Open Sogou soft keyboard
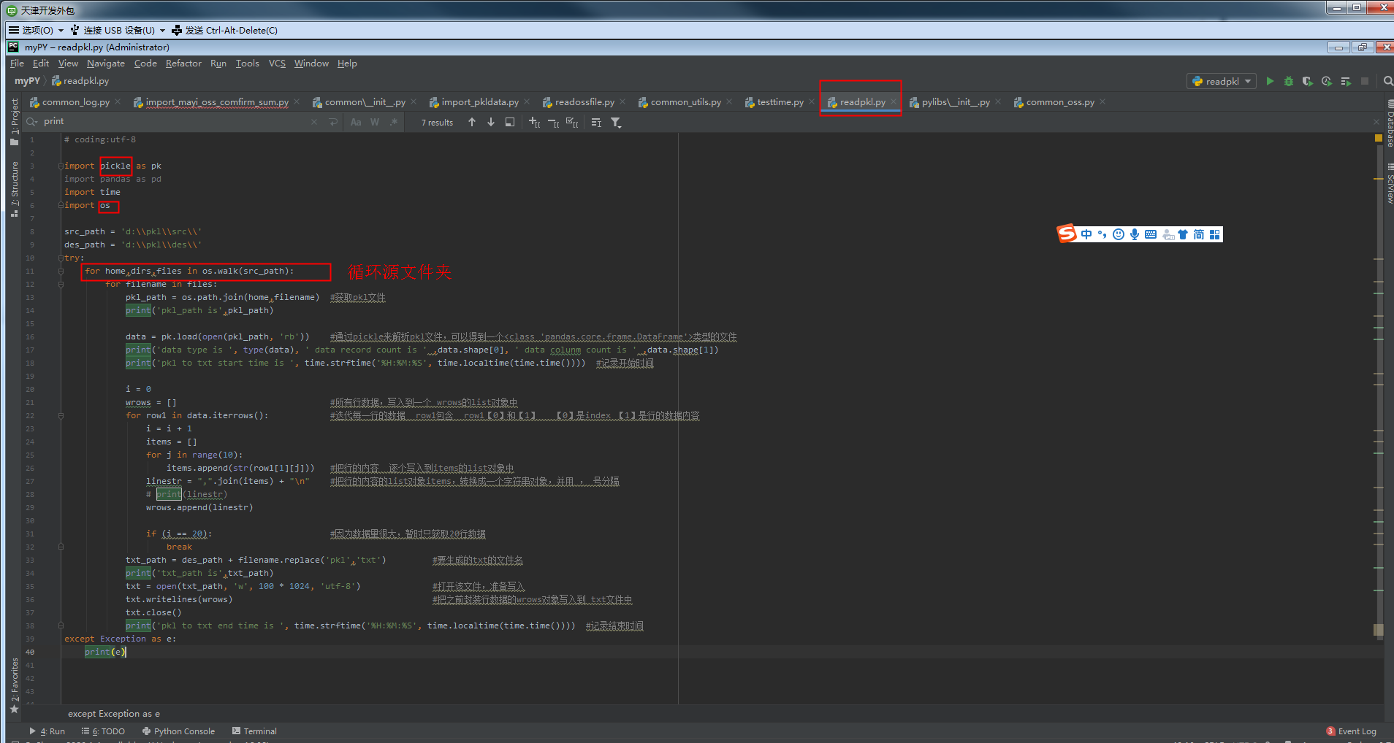Screen dimensions: 1394x743 tap(1151, 234)
